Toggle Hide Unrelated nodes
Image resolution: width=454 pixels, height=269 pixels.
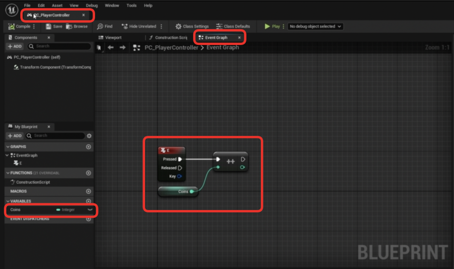point(139,26)
